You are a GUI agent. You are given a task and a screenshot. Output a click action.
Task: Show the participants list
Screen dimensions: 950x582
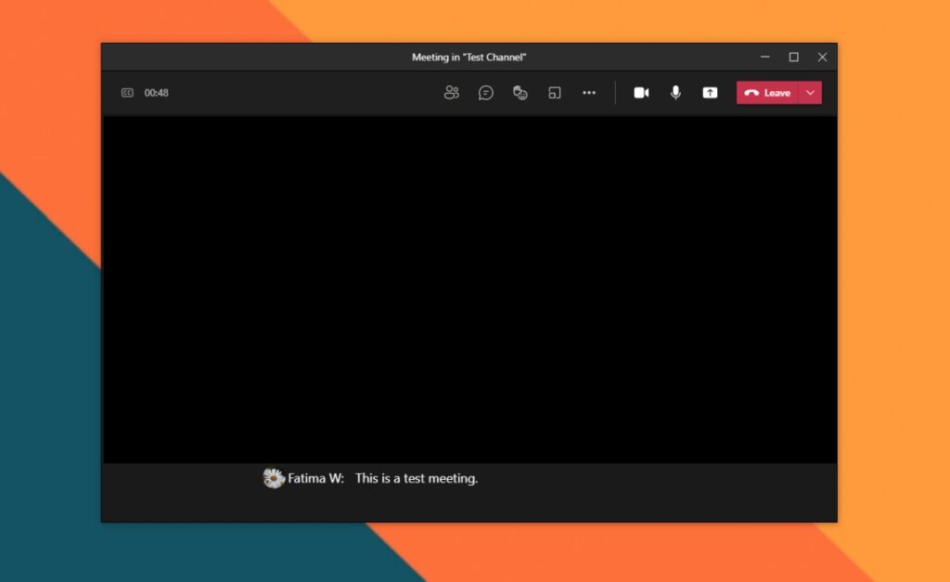click(452, 93)
